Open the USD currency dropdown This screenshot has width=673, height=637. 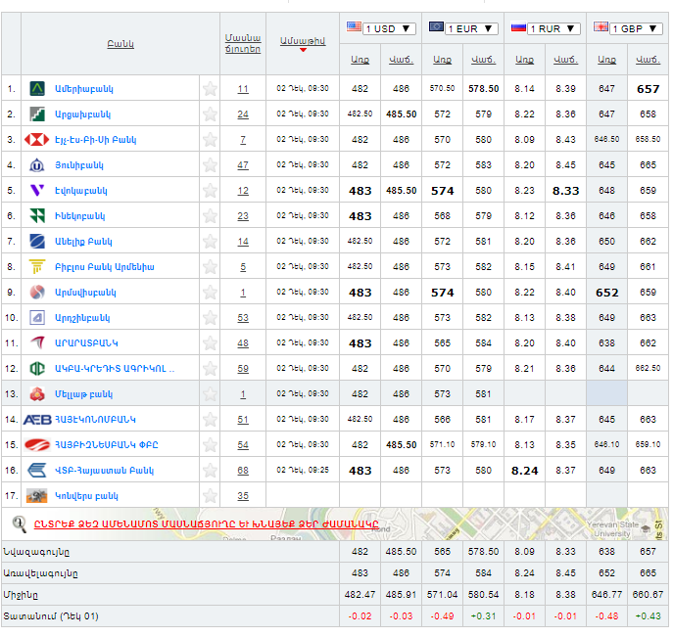381,28
